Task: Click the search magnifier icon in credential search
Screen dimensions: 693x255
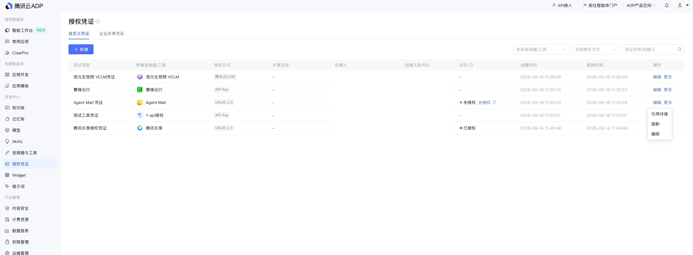Action: pyautogui.click(x=679, y=49)
